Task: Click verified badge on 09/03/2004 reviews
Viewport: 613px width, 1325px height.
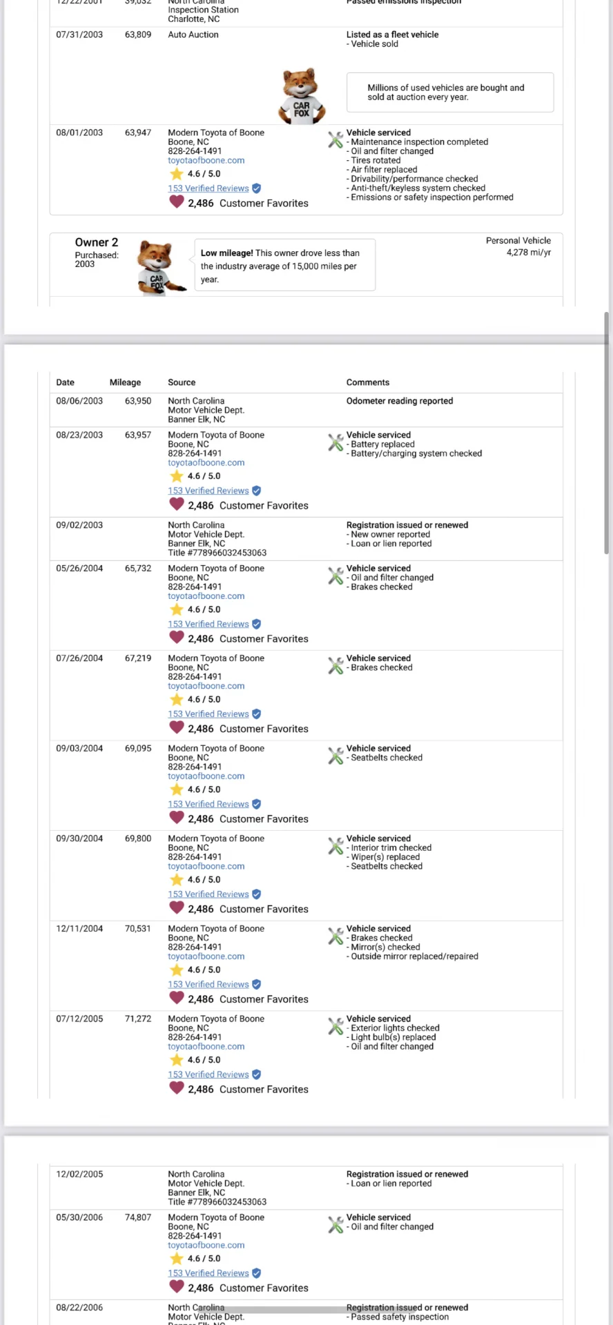Action: (257, 804)
